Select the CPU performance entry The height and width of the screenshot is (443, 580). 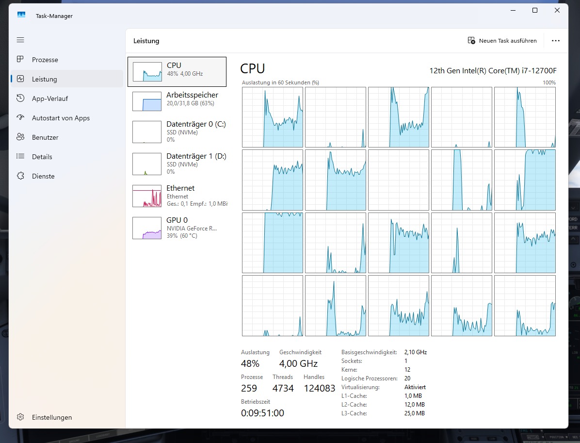coord(177,72)
